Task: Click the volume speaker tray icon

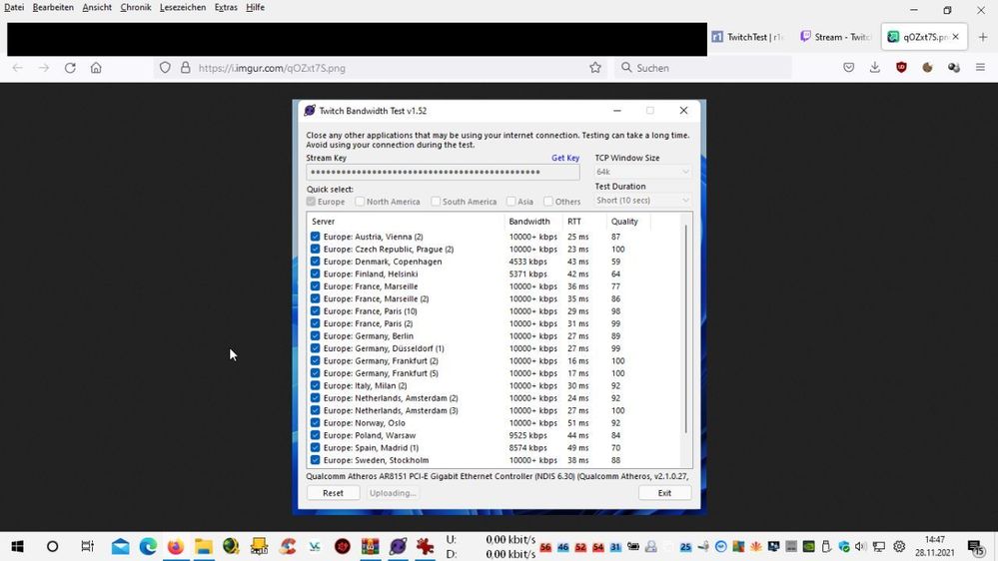Action: [860, 546]
